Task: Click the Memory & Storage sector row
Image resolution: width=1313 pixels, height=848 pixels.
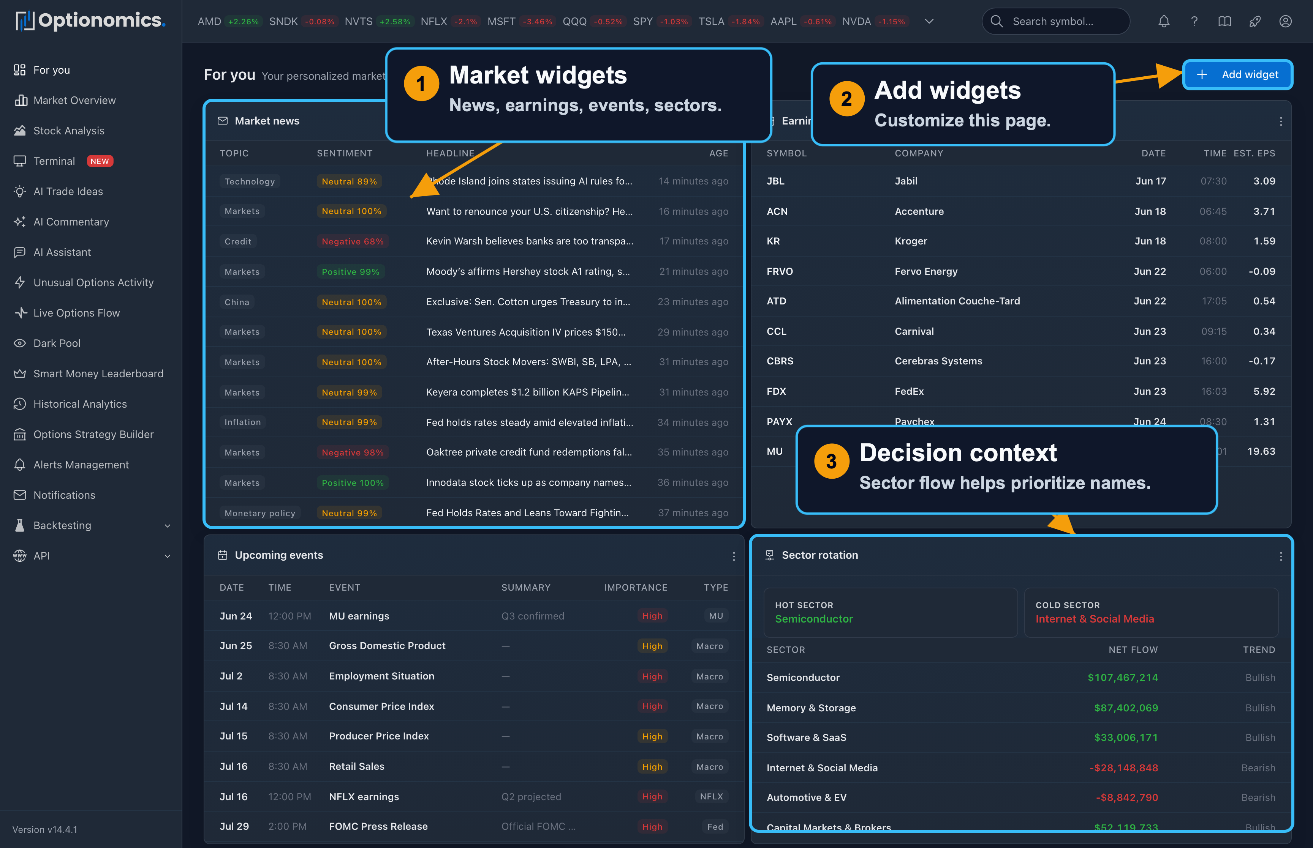Action: [x=1020, y=708]
